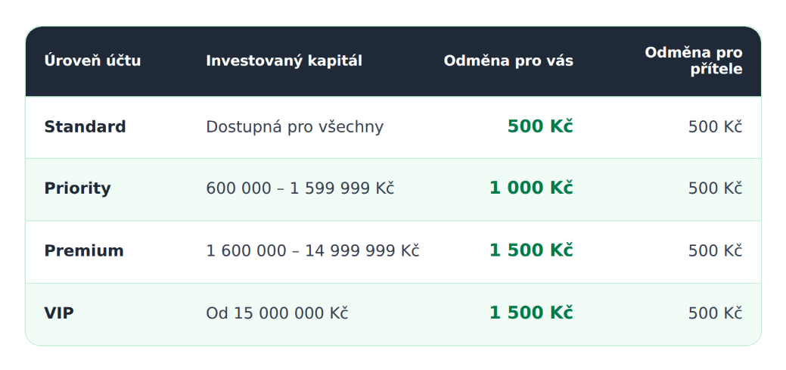Select the Standard account level cell
This screenshot has height=370, width=786.
click(x=85, y=127)
